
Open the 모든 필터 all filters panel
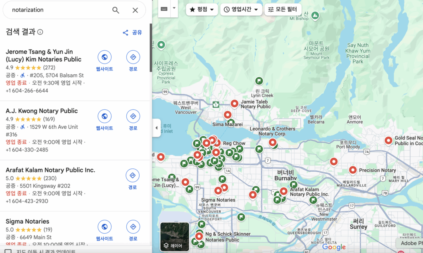(283, 9)
